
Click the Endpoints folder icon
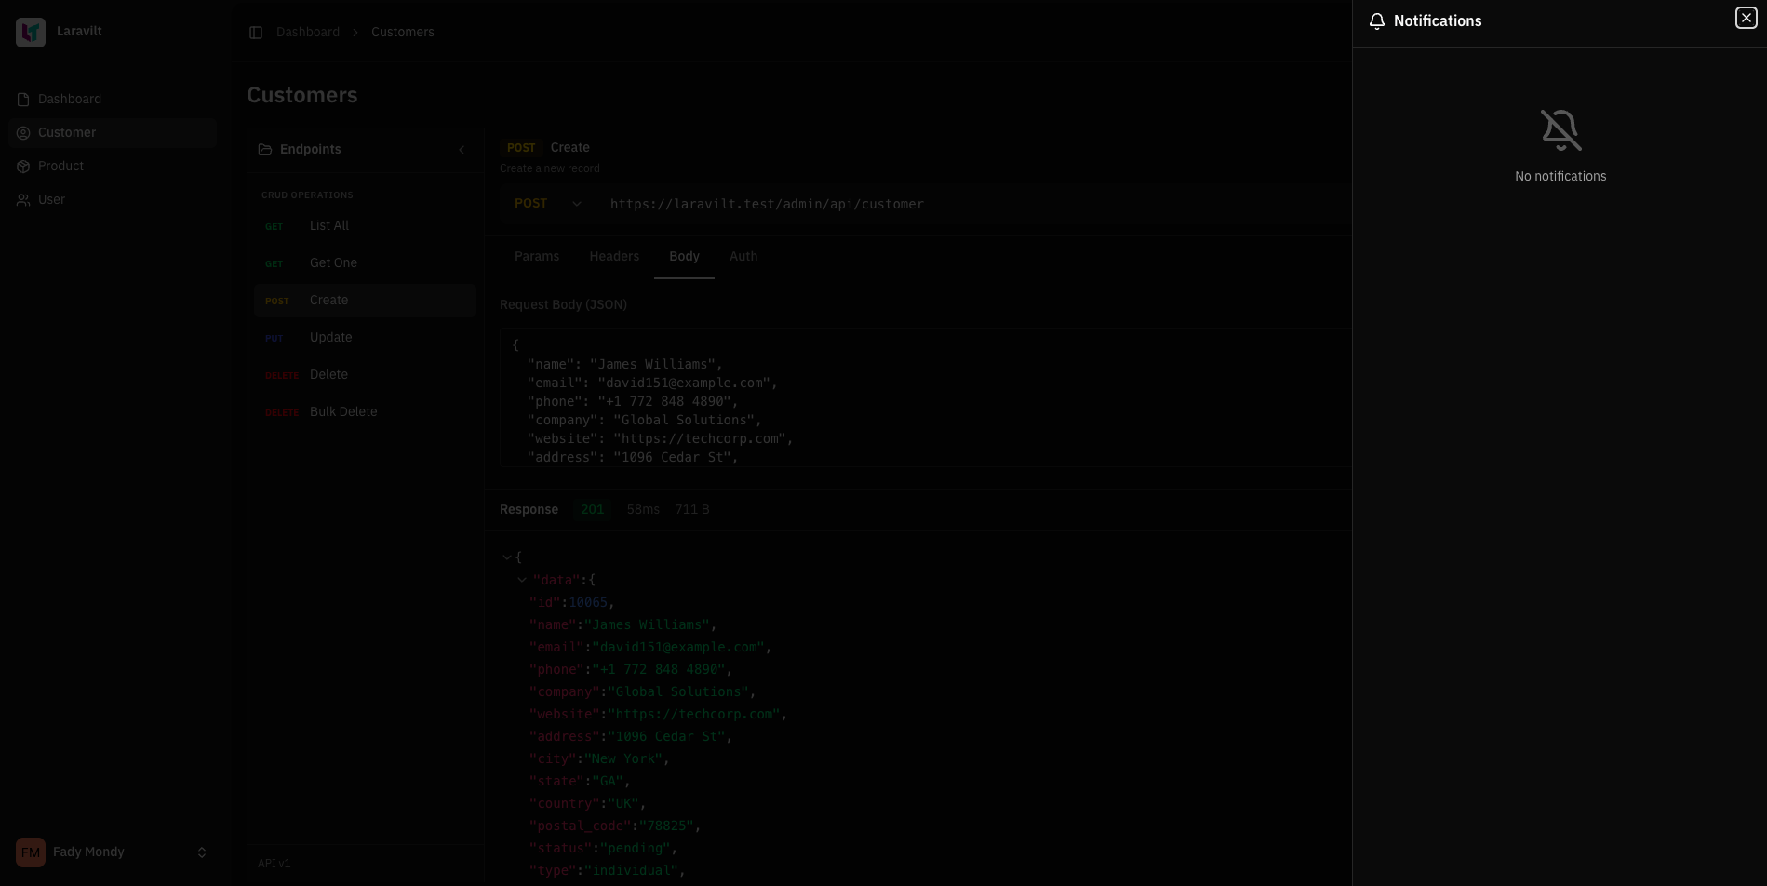click(x=265, y=150)
